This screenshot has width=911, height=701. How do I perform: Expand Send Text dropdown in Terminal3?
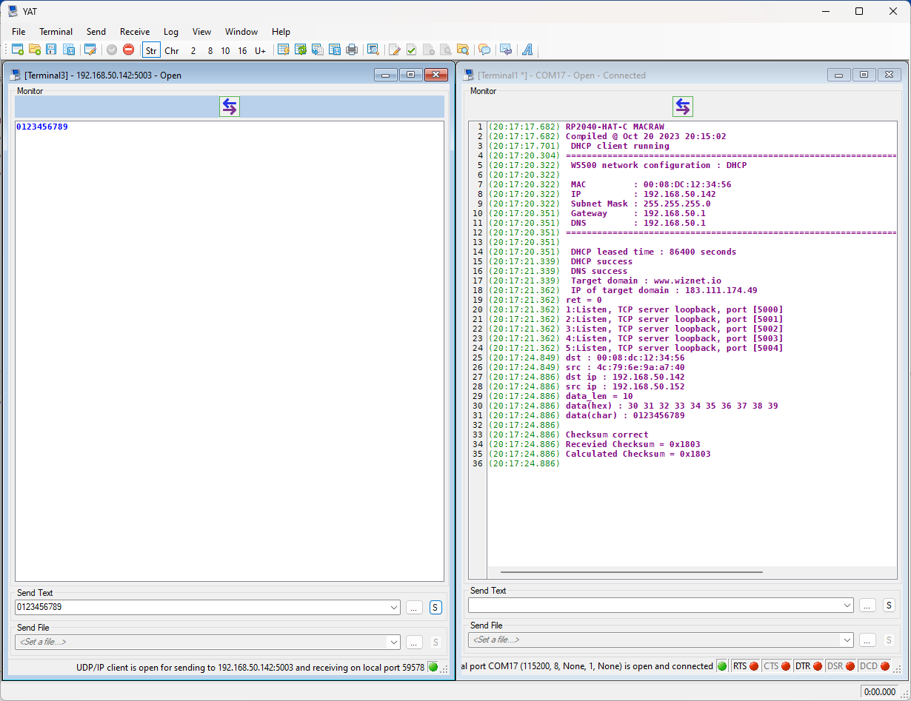393,607
